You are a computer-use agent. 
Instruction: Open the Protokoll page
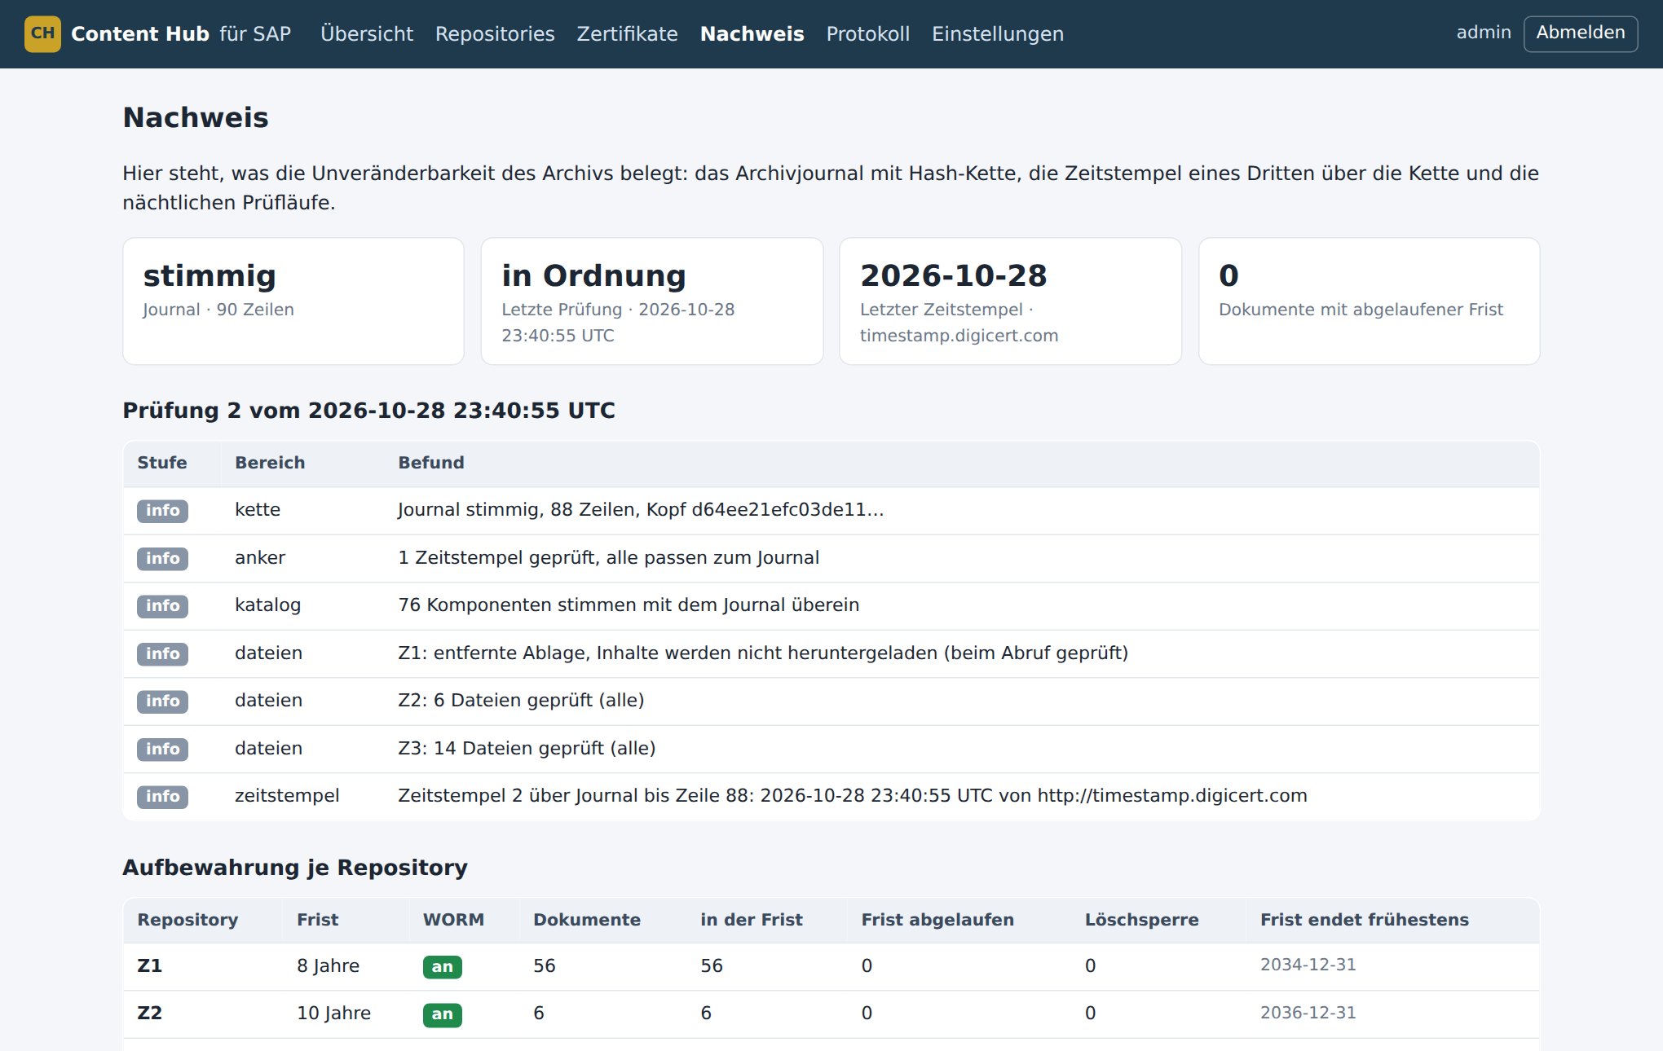(x=867, y=33)
